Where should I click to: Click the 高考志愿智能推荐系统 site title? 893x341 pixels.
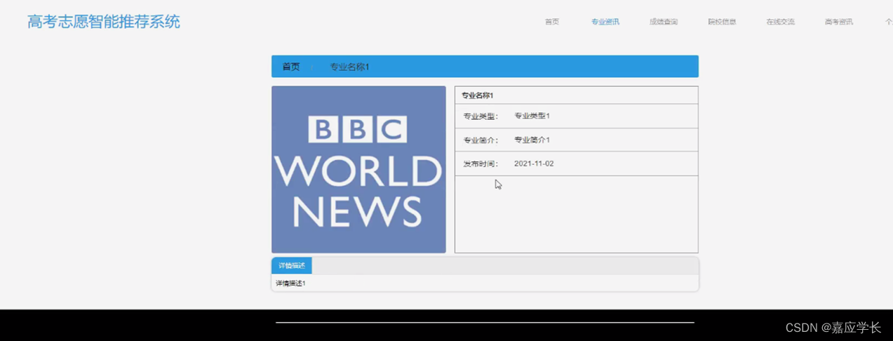pos(104,22)
